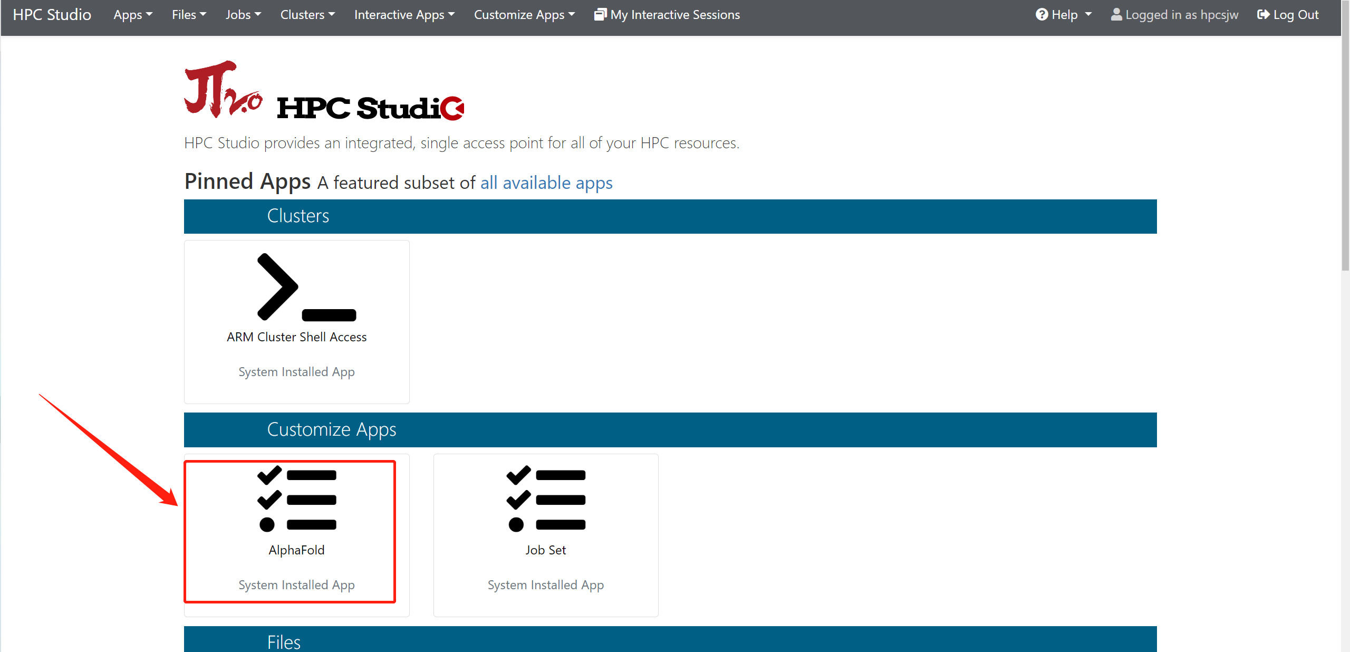Image resolution: width=1350 pixels, height=652 pixels.
Task: Click the My Interactive Sessions window icon
Action: point(600,15)
